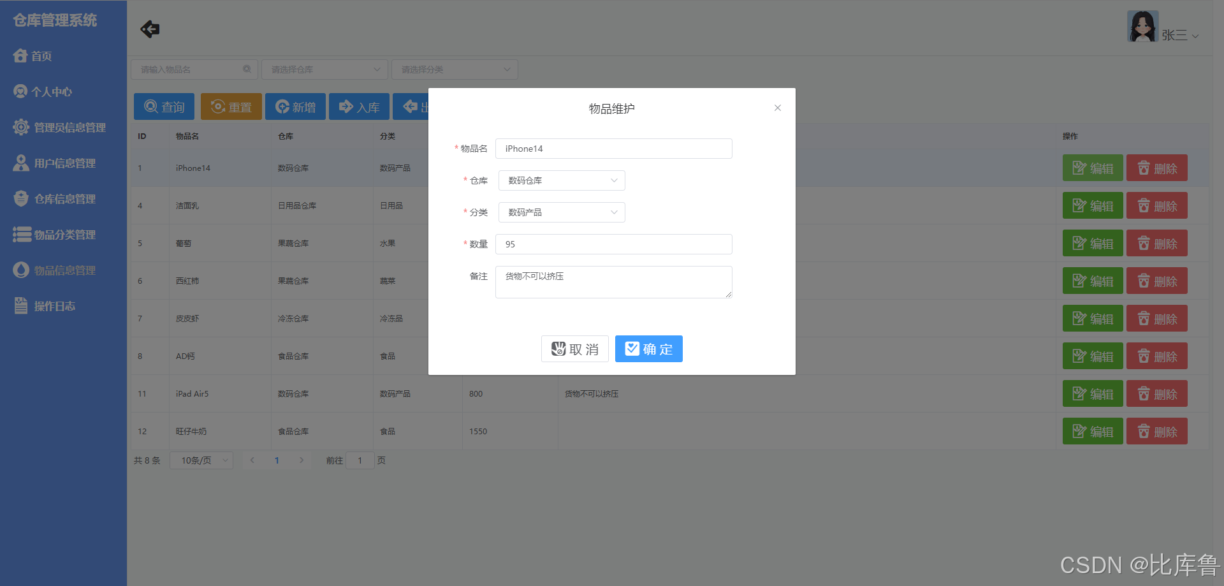Open 个人中心 from the sidebar
1224x586 pixels.
pos(51,91)
